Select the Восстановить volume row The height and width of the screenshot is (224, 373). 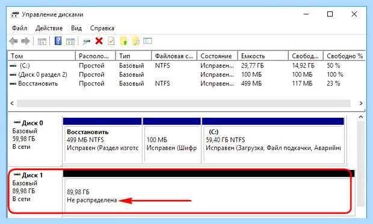[x=186, y=83]
